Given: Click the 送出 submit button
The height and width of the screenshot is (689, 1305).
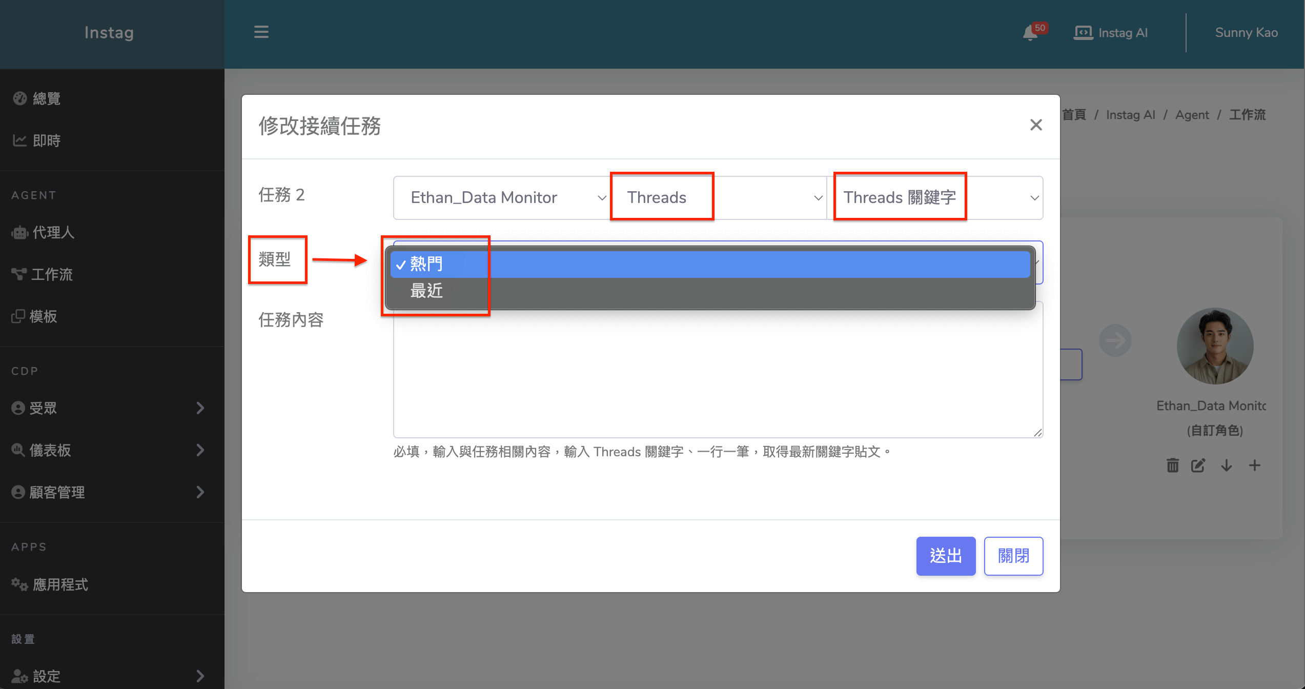Looking at the screenshot, I should tap(945, 556).
